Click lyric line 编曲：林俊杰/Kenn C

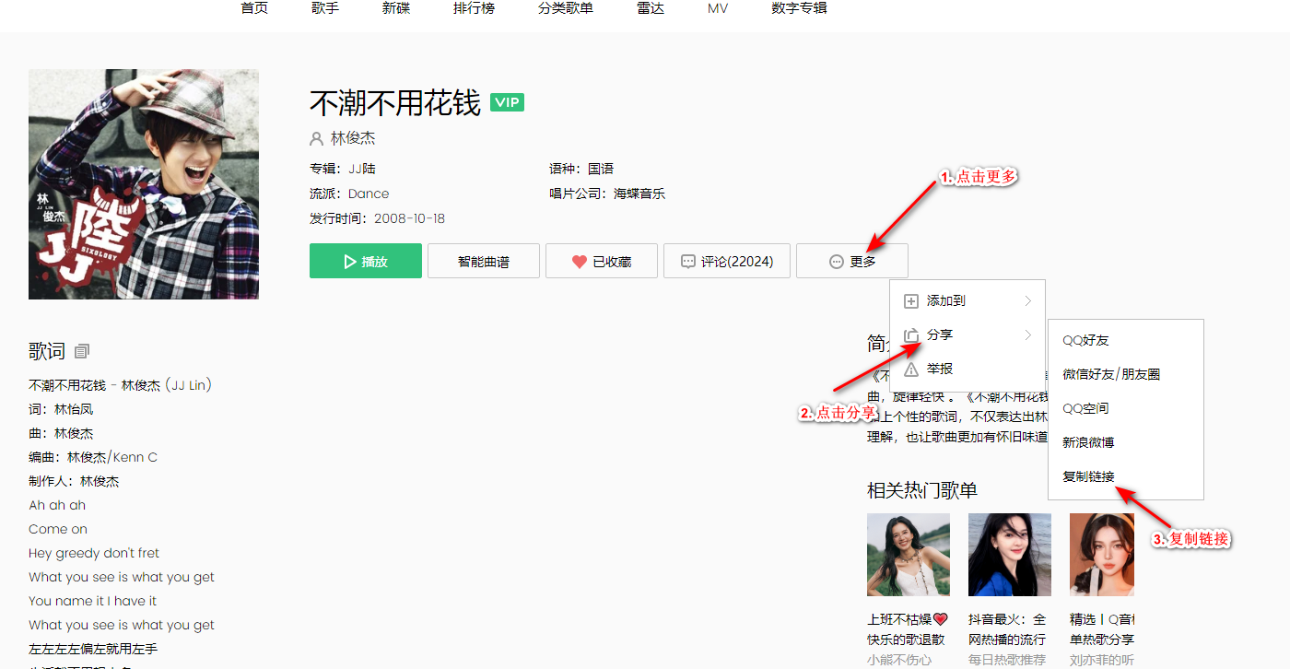(x=93, y=457)
